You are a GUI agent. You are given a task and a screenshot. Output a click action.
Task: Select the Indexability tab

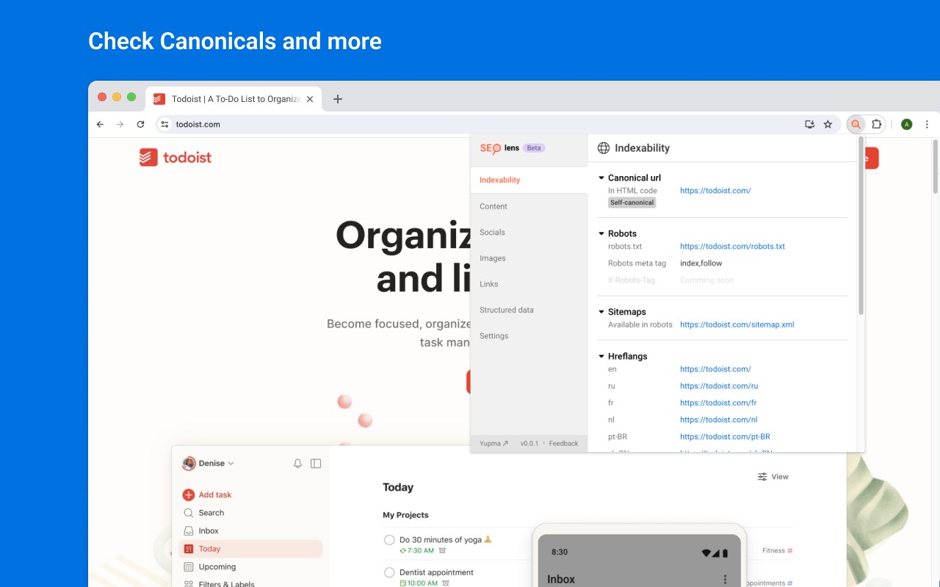pos(529,180)
